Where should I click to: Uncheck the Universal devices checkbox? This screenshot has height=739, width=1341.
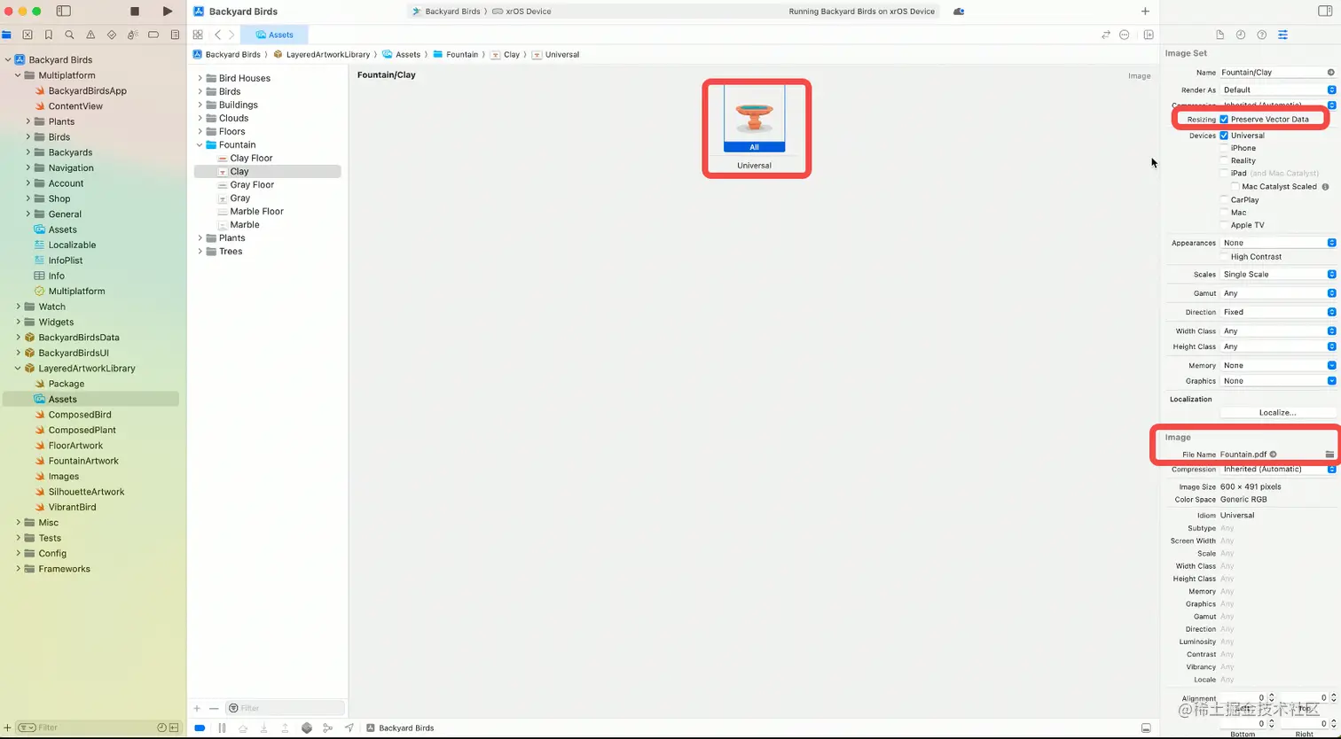[x=1224, y=136]
